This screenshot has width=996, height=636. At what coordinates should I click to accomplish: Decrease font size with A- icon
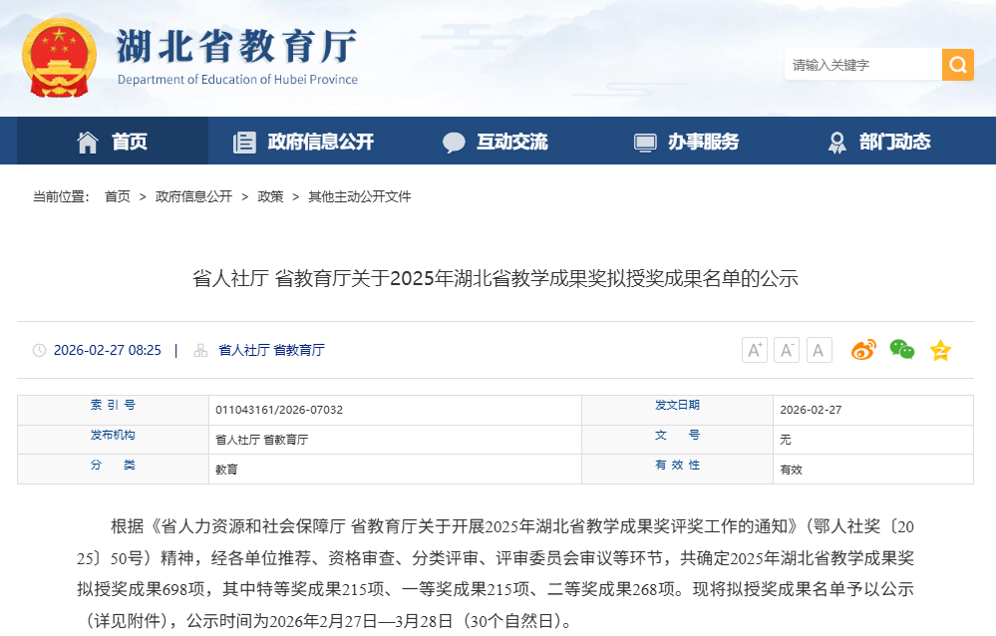(x=787, y=350)
